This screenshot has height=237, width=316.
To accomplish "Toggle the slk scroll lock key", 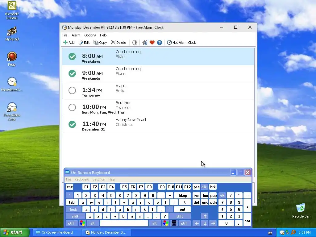I will point(204,187).
